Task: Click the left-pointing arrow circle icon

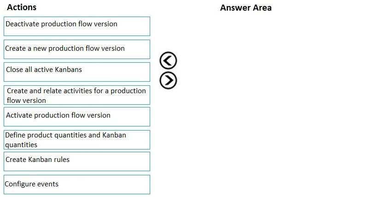Action: [x=168, y=60]
